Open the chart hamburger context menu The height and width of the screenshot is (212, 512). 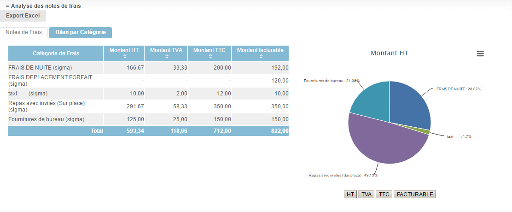coord(480,53)
